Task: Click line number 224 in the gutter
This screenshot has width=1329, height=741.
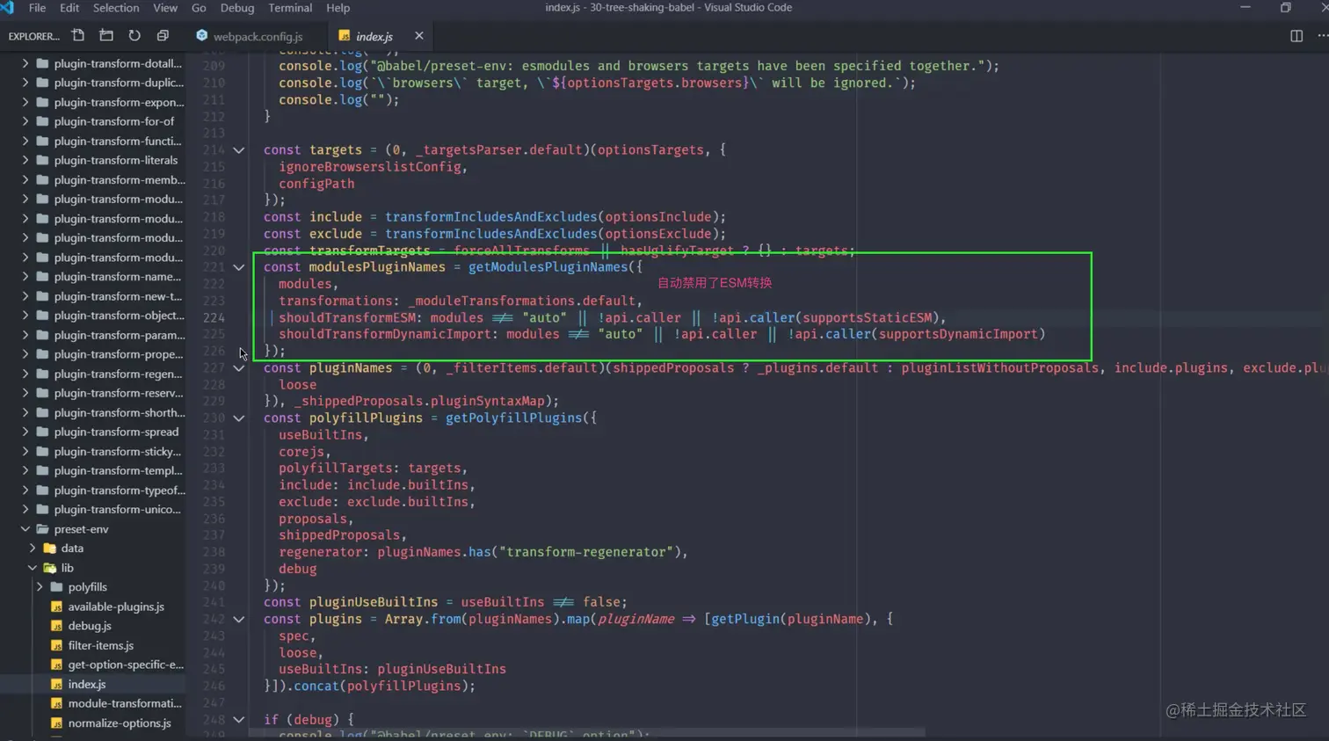Action: click(x=214, y=317)
